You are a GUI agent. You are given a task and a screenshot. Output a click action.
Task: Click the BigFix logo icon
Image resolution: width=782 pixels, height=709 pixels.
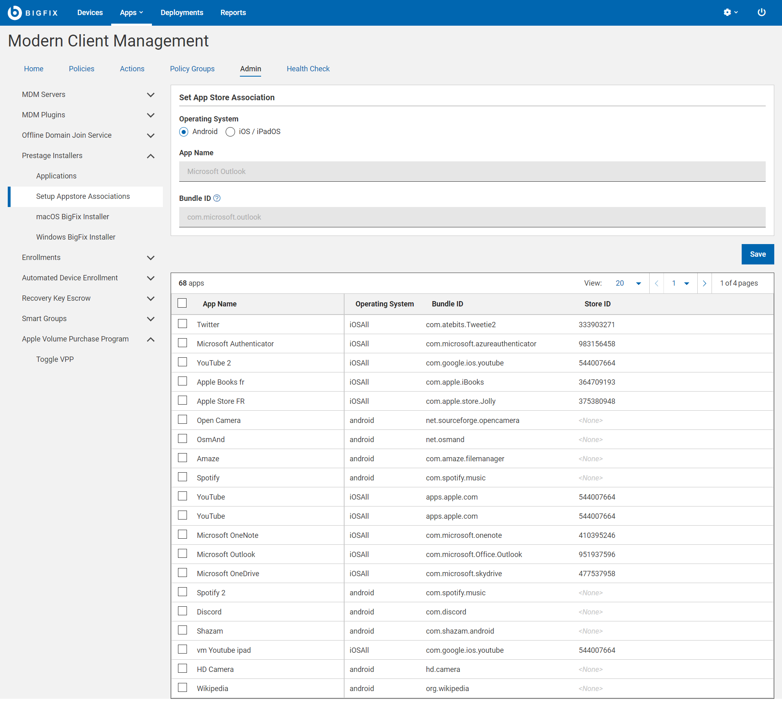15,13
